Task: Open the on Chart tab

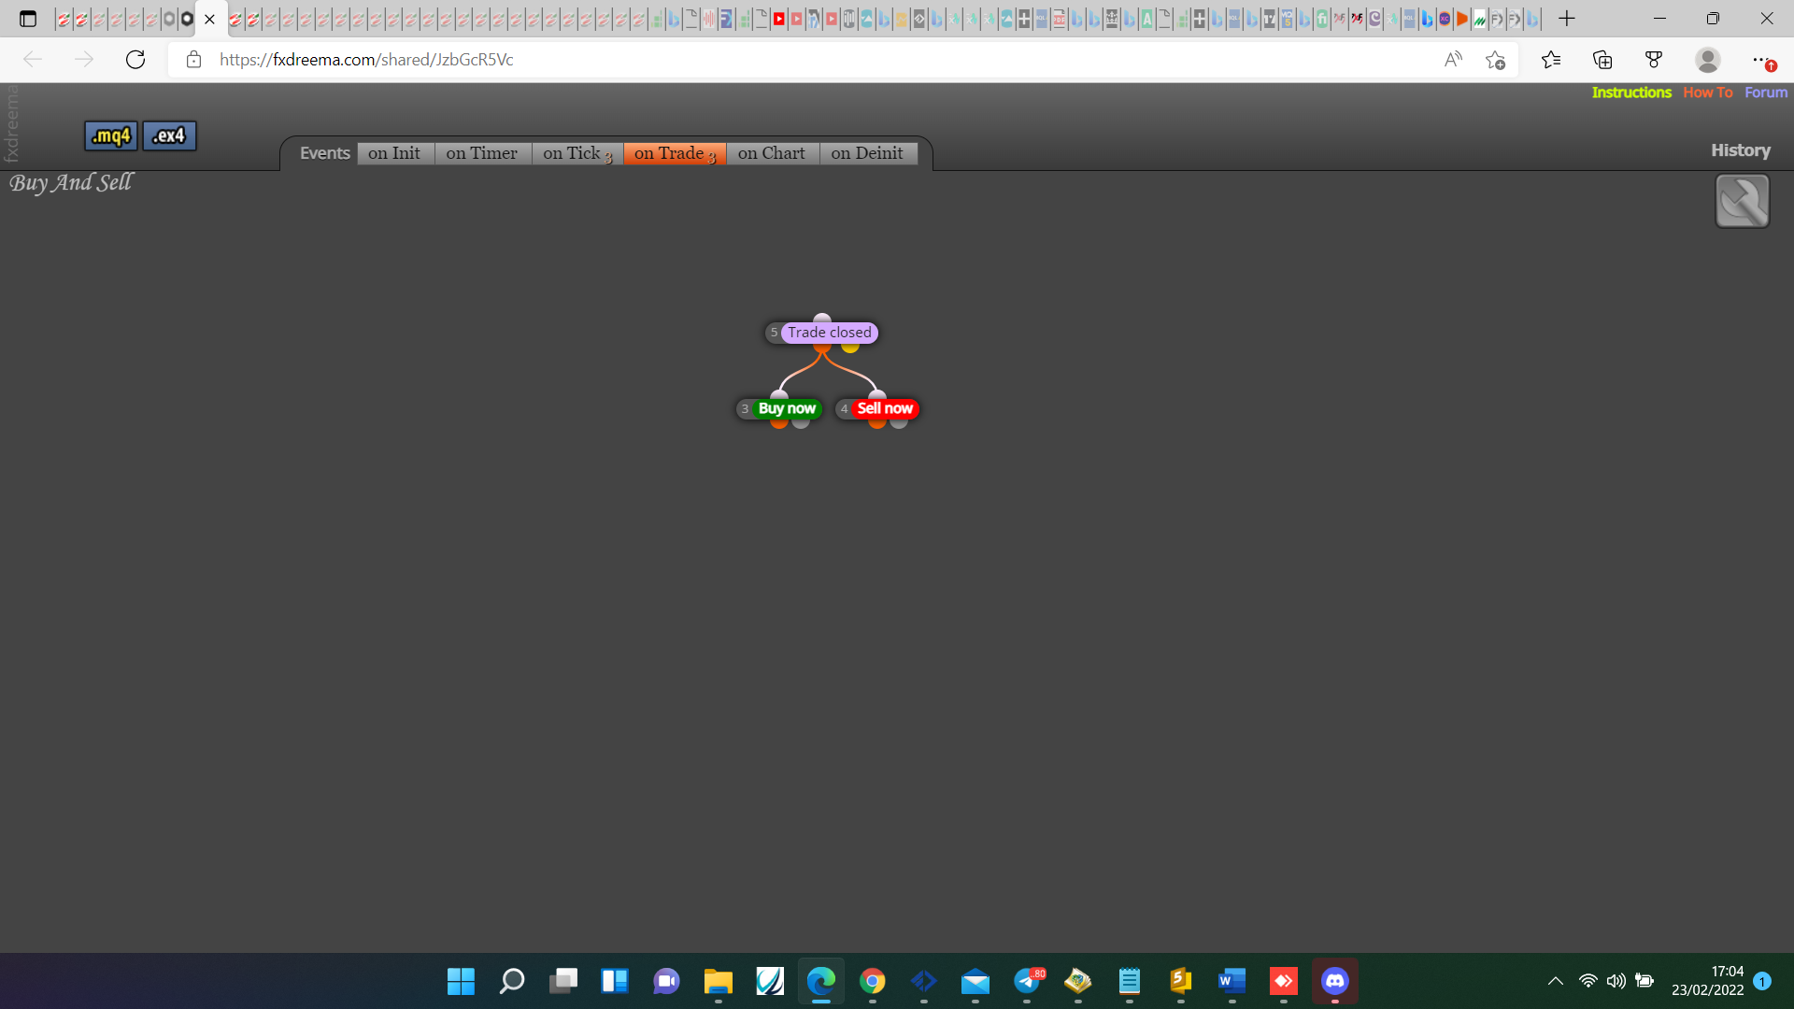Action: tap(772, 153)
